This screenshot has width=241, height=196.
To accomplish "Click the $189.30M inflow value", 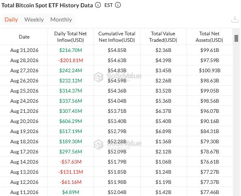I will (71, 141).
